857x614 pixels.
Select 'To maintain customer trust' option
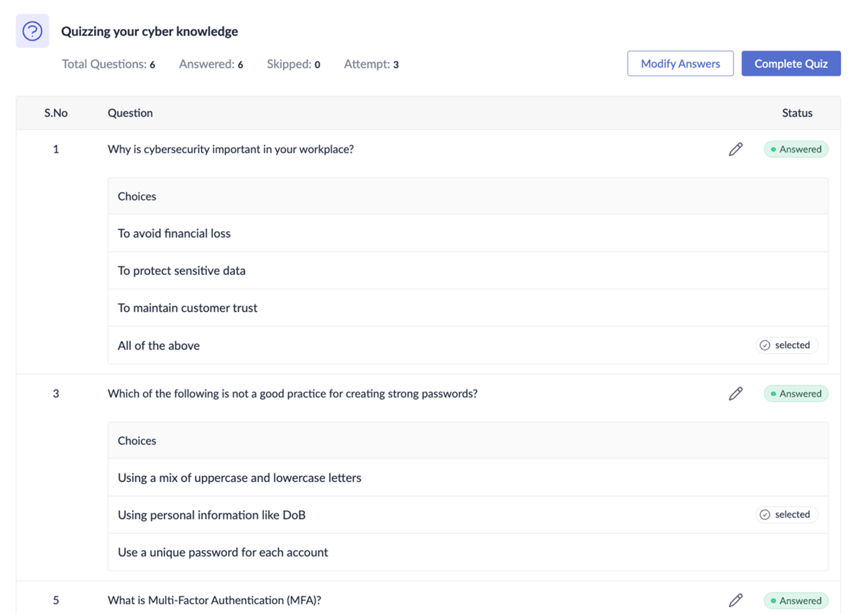coord(187,308)
